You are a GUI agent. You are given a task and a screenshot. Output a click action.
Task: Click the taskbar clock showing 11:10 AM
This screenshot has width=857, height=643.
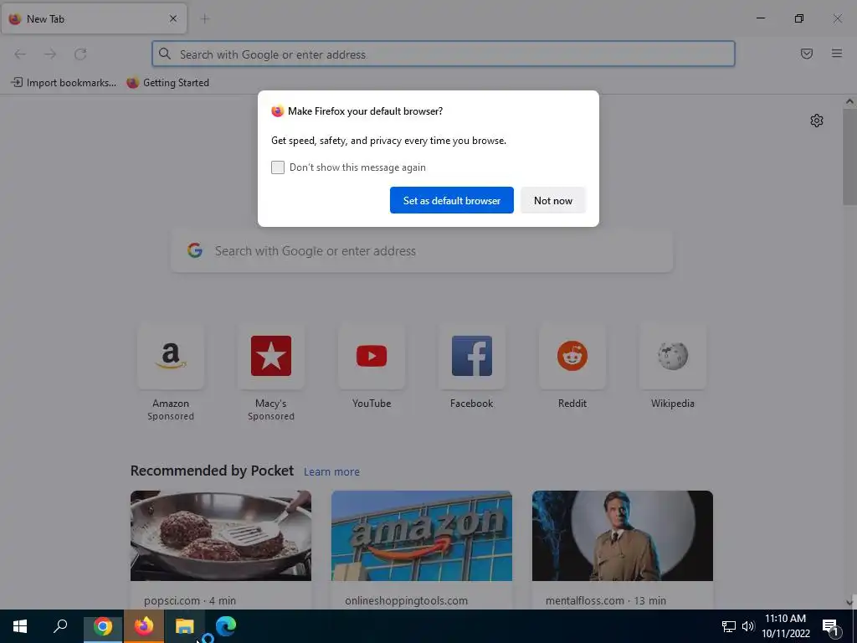pyautogui.click(x=785, y=626)
